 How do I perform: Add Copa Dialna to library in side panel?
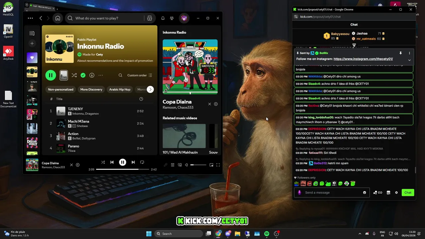point(216,104)
